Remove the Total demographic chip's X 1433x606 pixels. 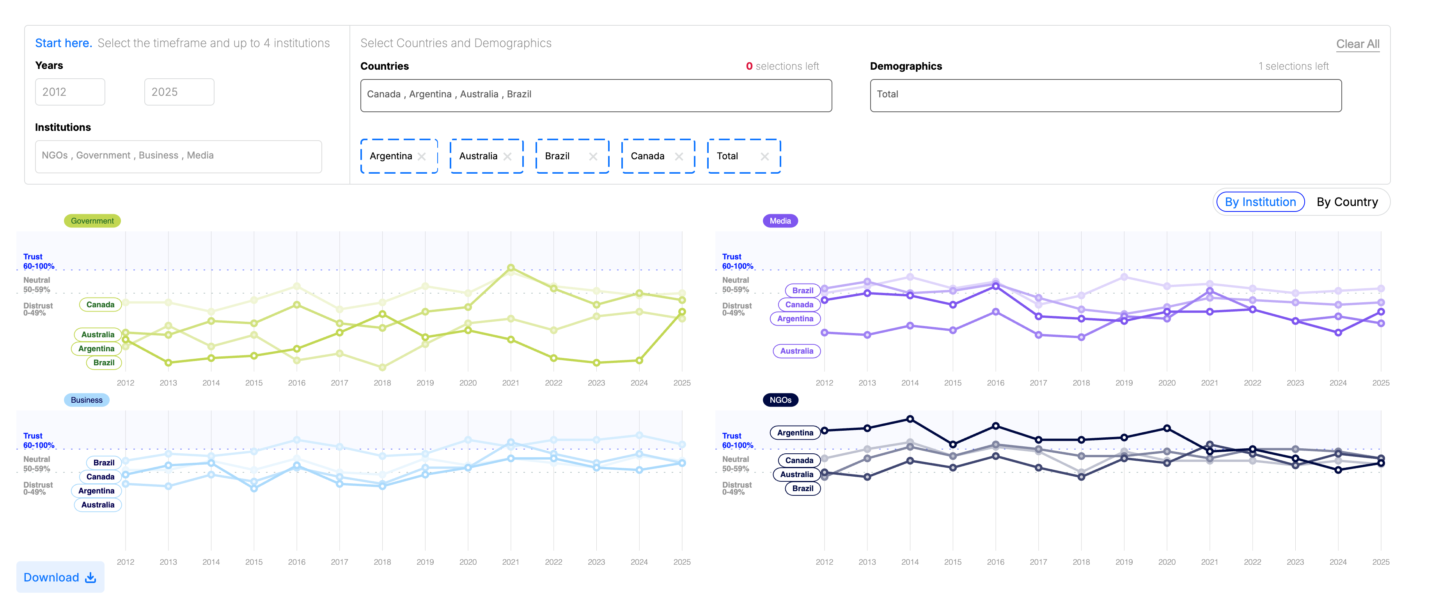[765, 157]
